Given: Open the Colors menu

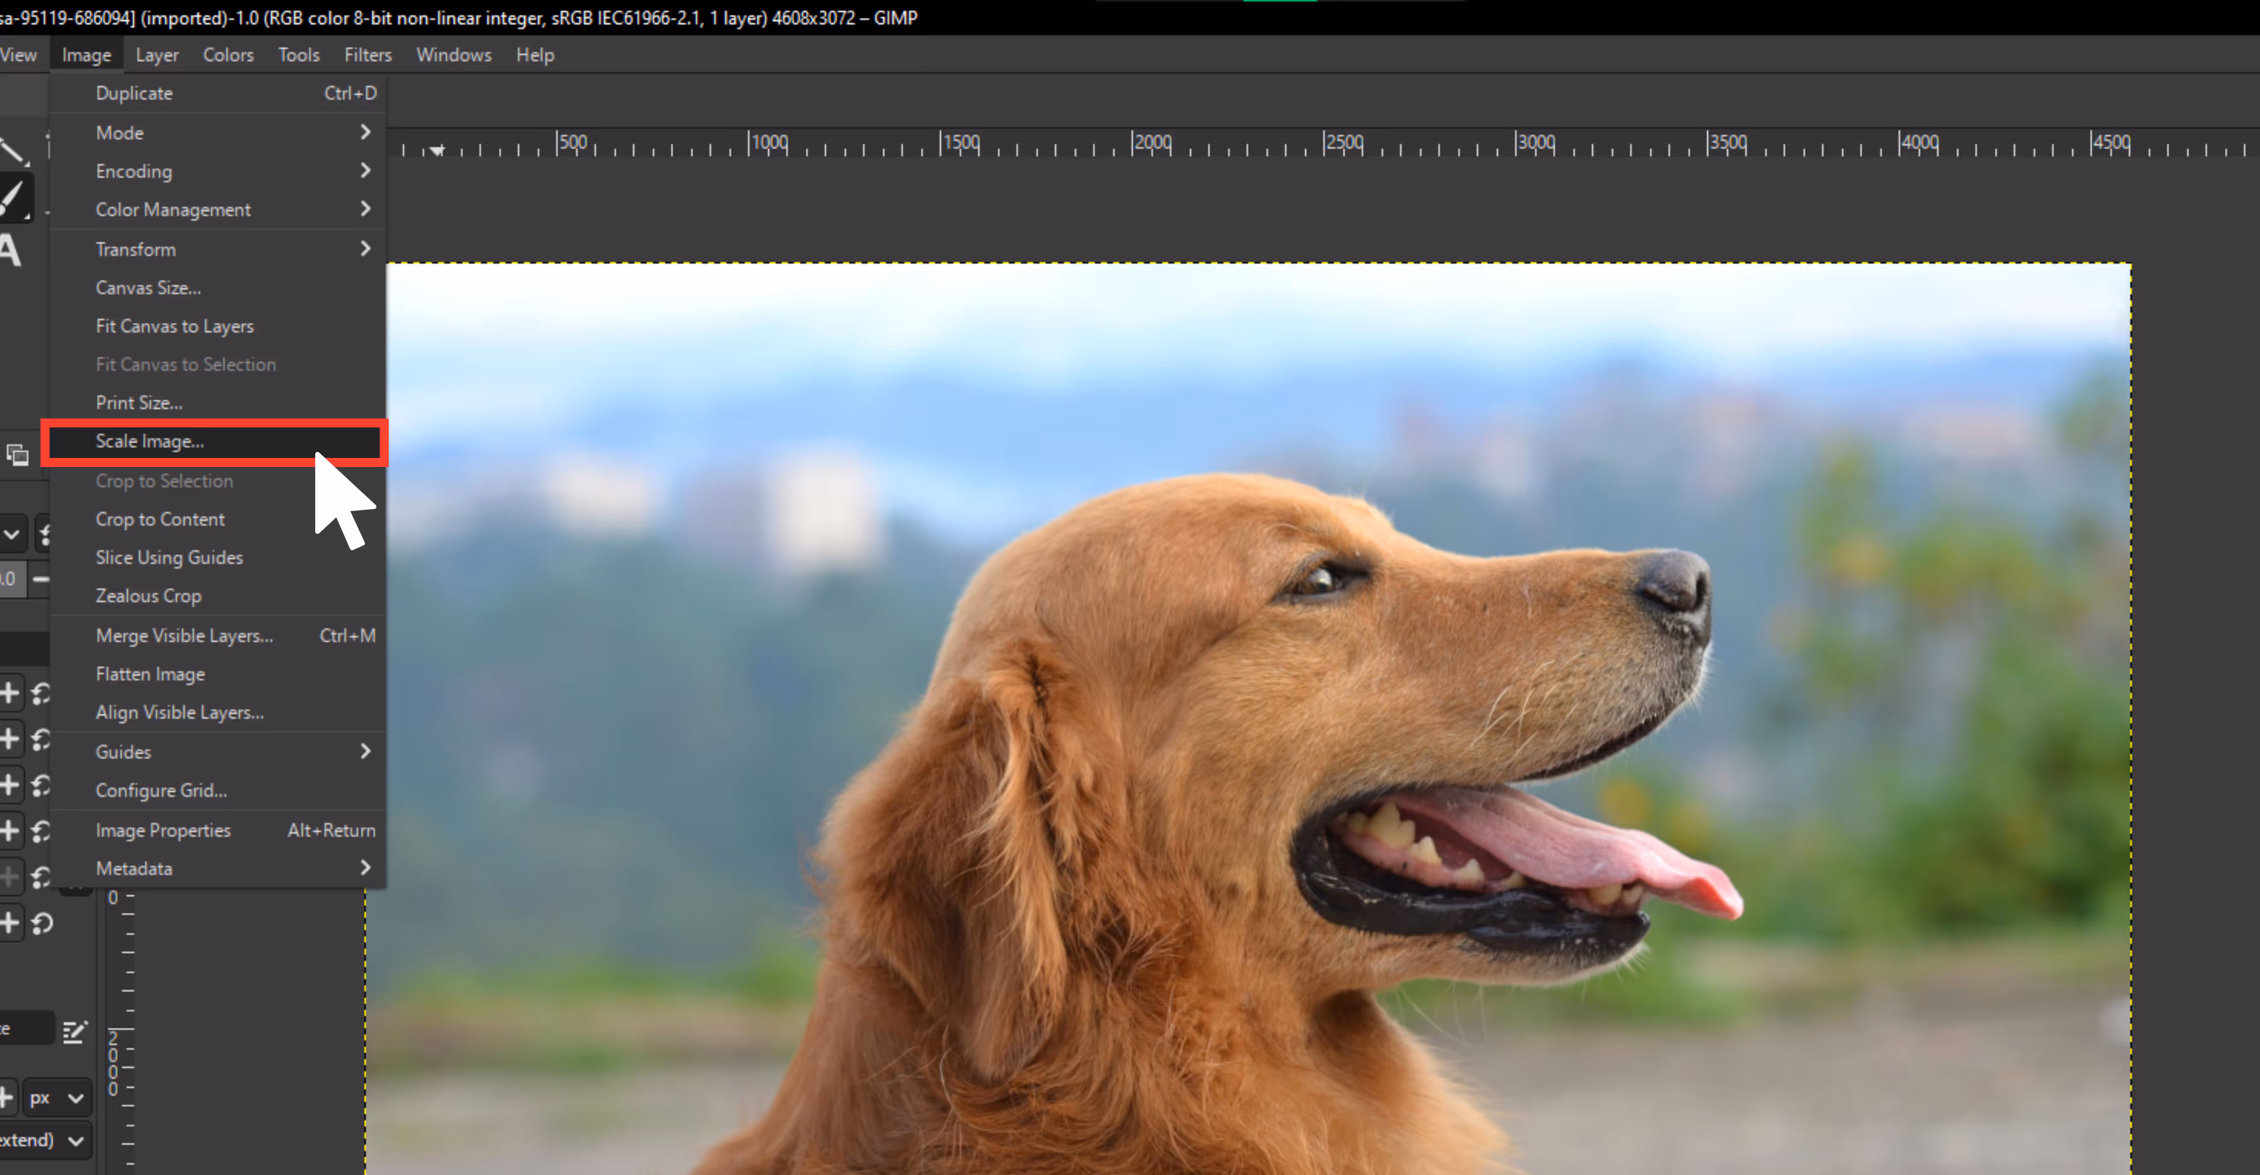Looking at the screenshot, I should click(x=228, y=55).
